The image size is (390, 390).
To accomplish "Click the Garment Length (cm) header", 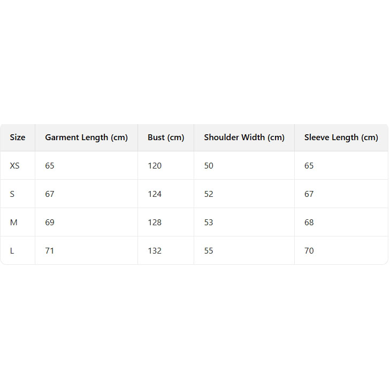I will [x=86, y=137].
